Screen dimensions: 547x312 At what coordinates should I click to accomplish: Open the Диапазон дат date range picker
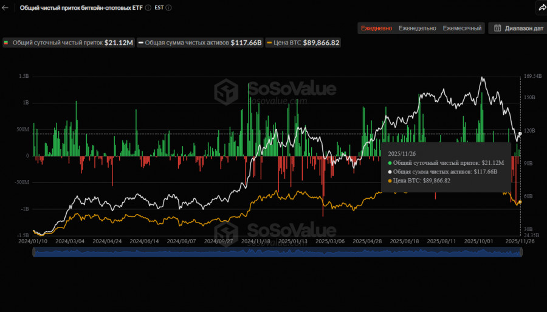(x=517, y=28)
